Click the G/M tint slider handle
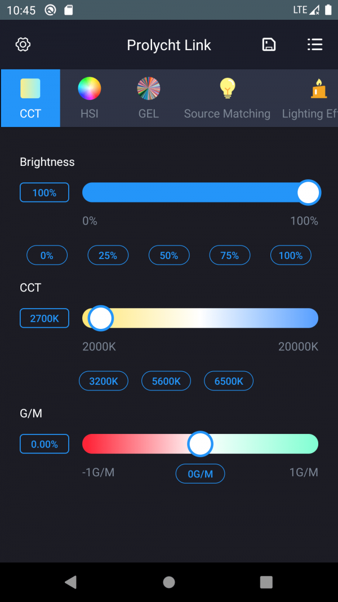338x602 pixels. [x=200, y=444]
